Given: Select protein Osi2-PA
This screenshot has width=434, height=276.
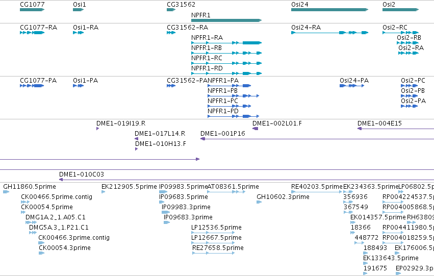Looking at the screenshot, I should [410, 106].
